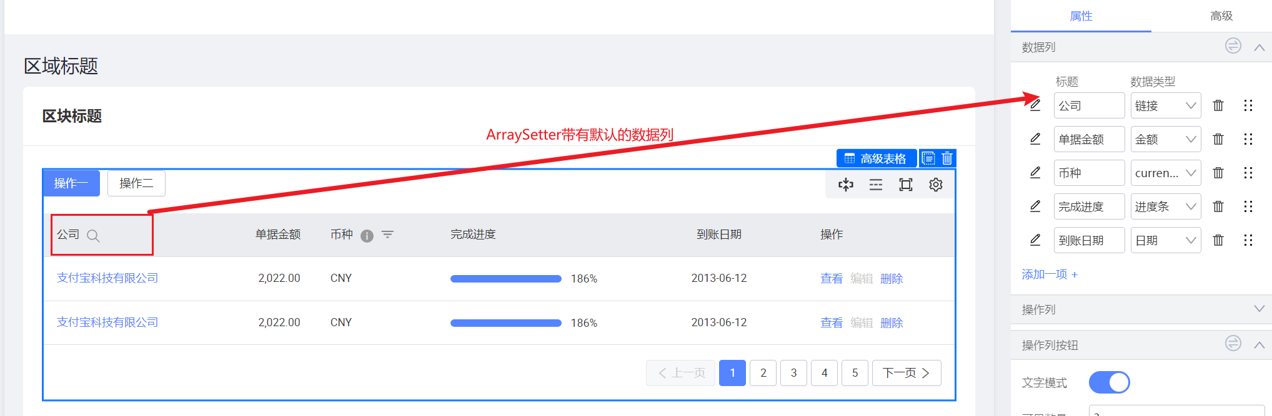The image size is (1272, 416).
Task: Open the 金额 data type dropdown
Action: coord(1166,139)
